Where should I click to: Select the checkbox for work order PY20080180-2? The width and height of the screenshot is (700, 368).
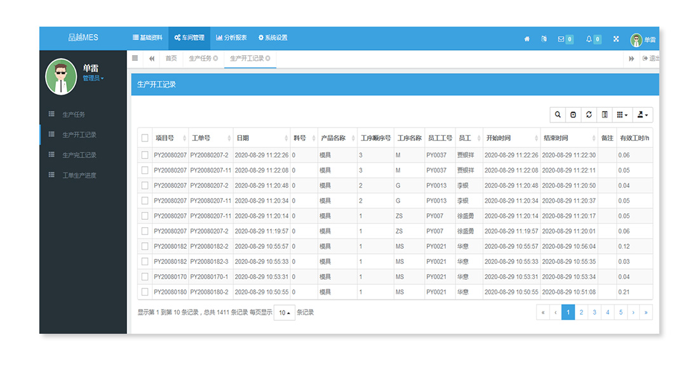coord(145,292)
